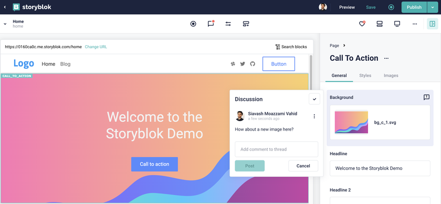Click Siavash Moazzami Vahid's avatar in discussion
Image resolution: width=441 pixels, height=204 pixels.
coord(240,116)
